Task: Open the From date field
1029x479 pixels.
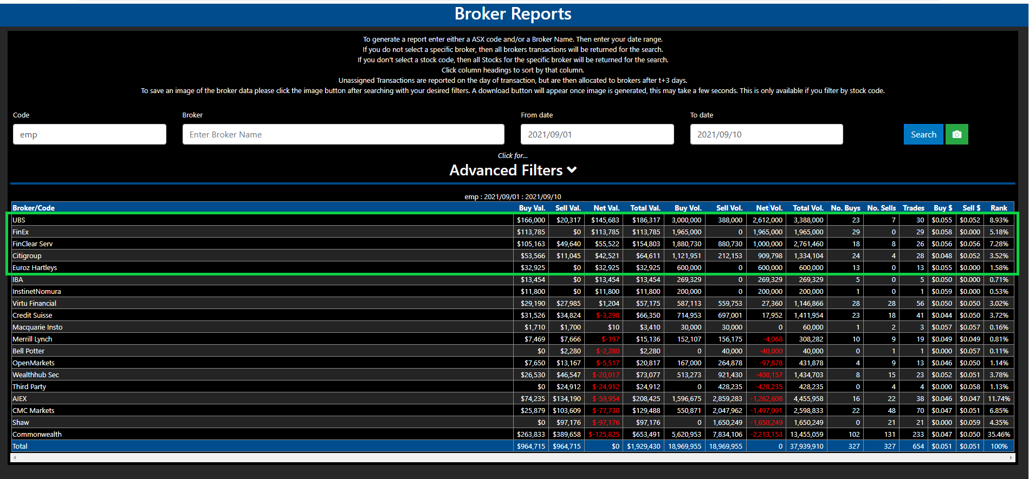Action: pyautogui.click(x=597, y=134)
